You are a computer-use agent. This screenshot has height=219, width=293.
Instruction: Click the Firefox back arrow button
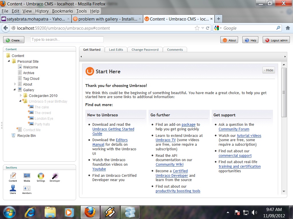[x=6, y=28]
